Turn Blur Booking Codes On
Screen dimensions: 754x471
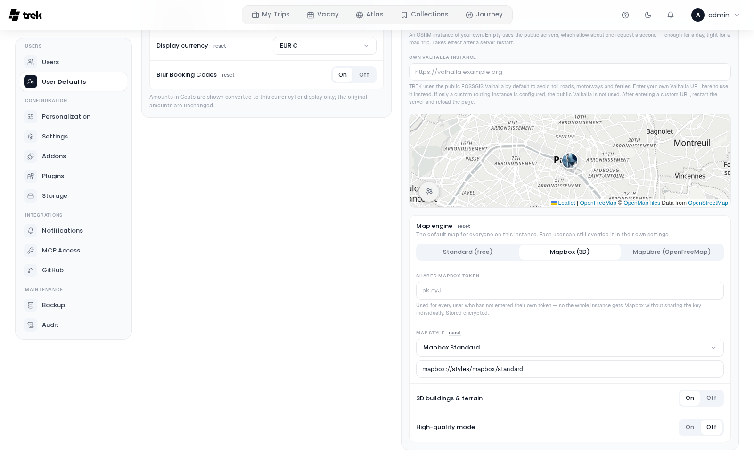[x=343, y=75]
